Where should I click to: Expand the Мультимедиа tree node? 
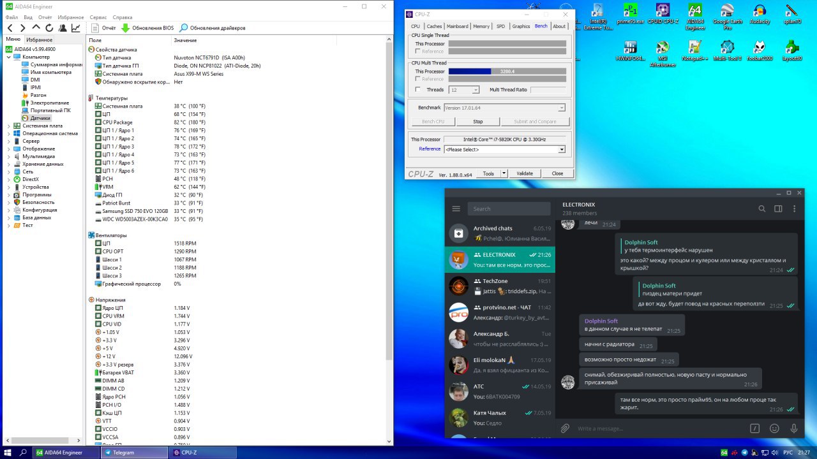pos(9,156)
